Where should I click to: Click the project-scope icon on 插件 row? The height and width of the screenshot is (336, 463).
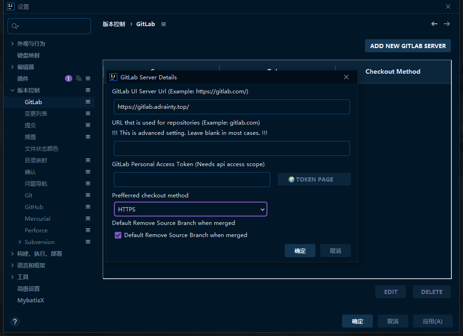click(x=88, y=78)
